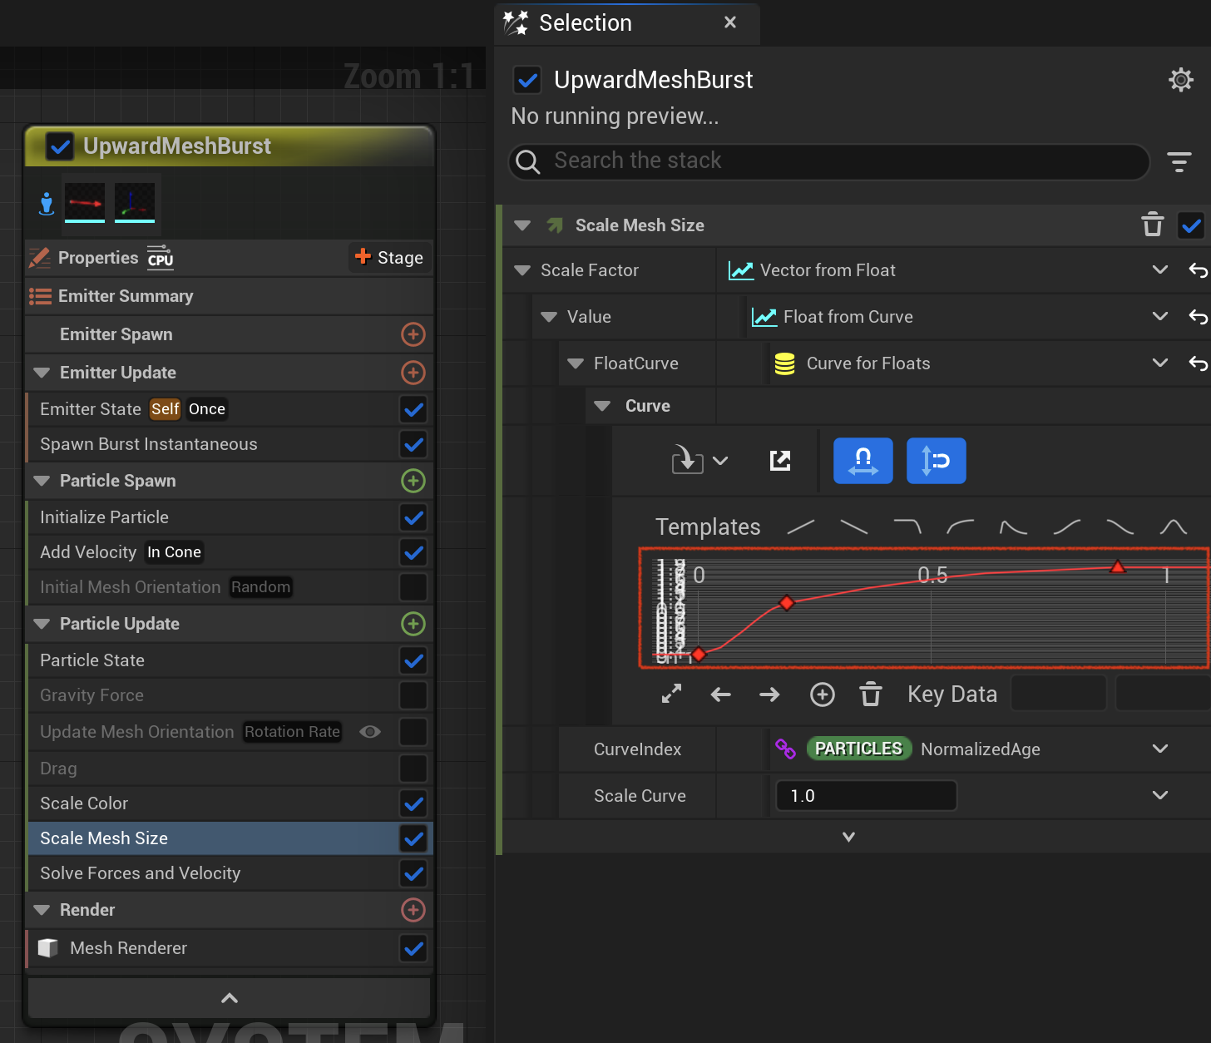Apply the bell peak curve template
This screenshot has width=1211, height=1043.
tap(1173, 526)
